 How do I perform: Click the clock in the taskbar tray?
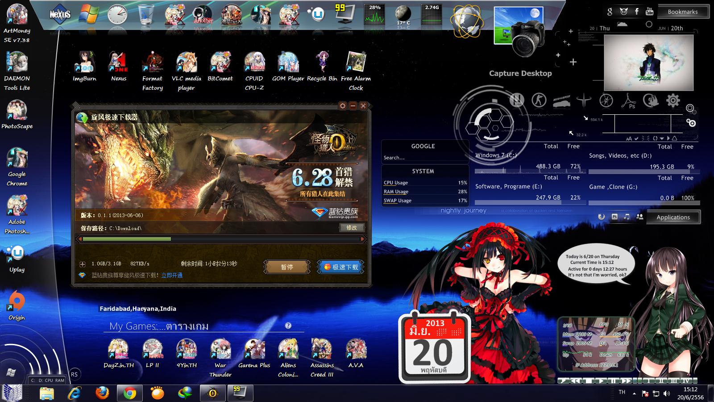690,393
